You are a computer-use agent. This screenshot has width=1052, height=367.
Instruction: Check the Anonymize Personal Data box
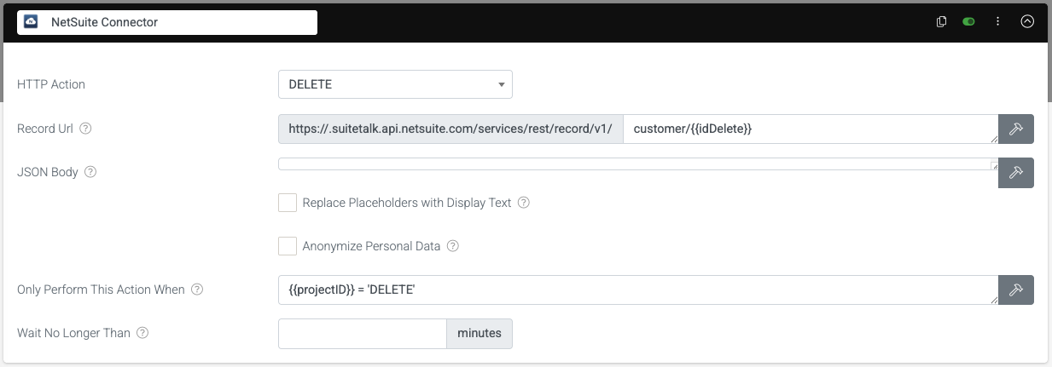(x=288, y=246)
